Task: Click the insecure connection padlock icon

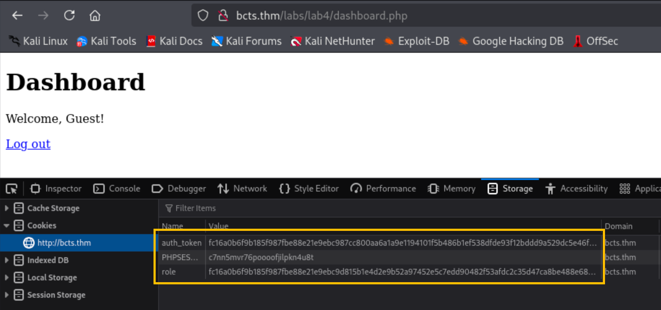Action: [x=223, y=16]
